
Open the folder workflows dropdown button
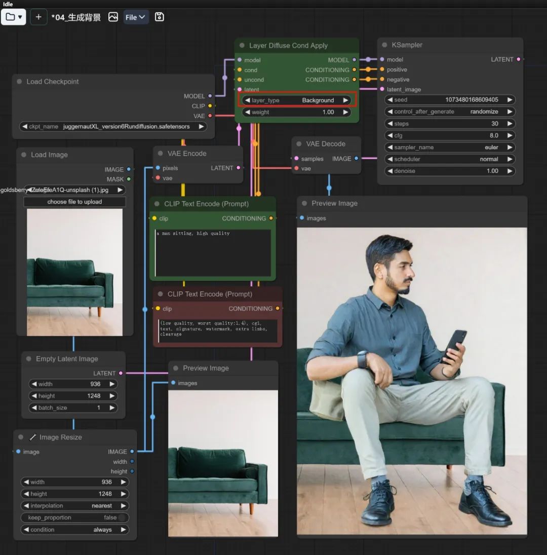point(14,17)
